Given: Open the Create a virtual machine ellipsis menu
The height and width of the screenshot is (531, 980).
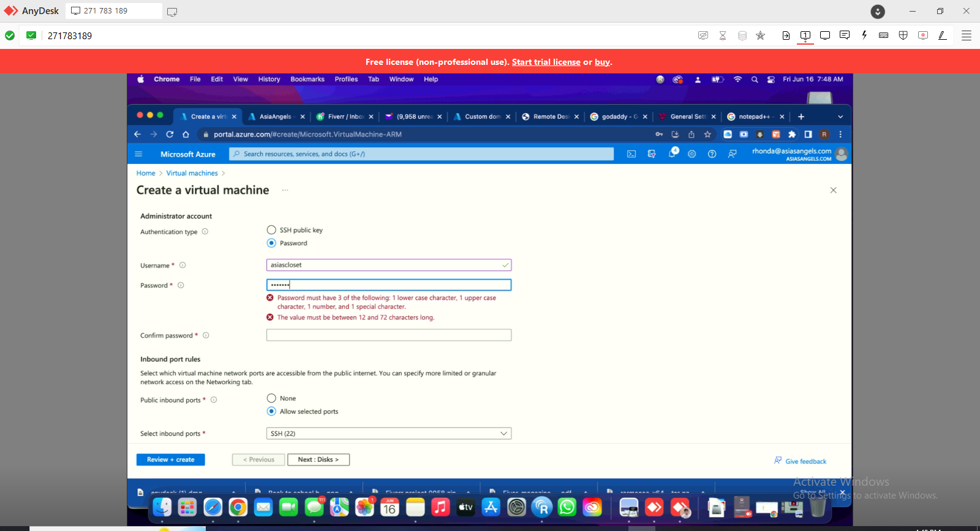Looking at the screenshot, I should coord(285,190).
